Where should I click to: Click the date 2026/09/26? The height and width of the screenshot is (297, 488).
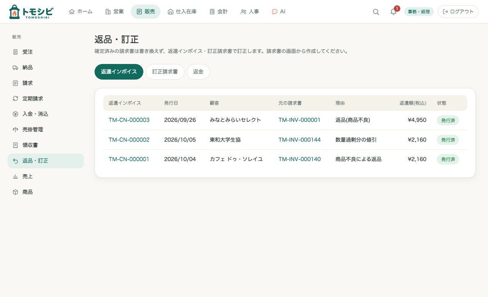180,120
